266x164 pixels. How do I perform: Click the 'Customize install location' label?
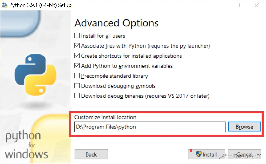point(105,117)
